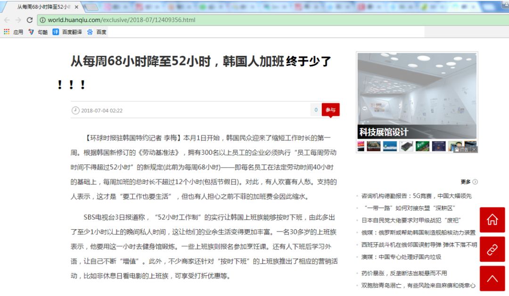Open the 百度 paw bookmark
This screenshot has height=296, width=509.
pos(97,32)
